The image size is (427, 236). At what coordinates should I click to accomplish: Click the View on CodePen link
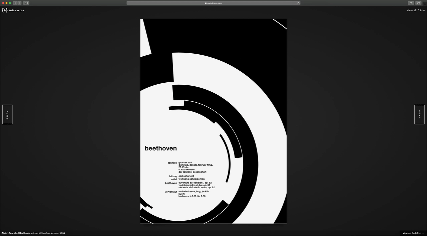point(413,233)
